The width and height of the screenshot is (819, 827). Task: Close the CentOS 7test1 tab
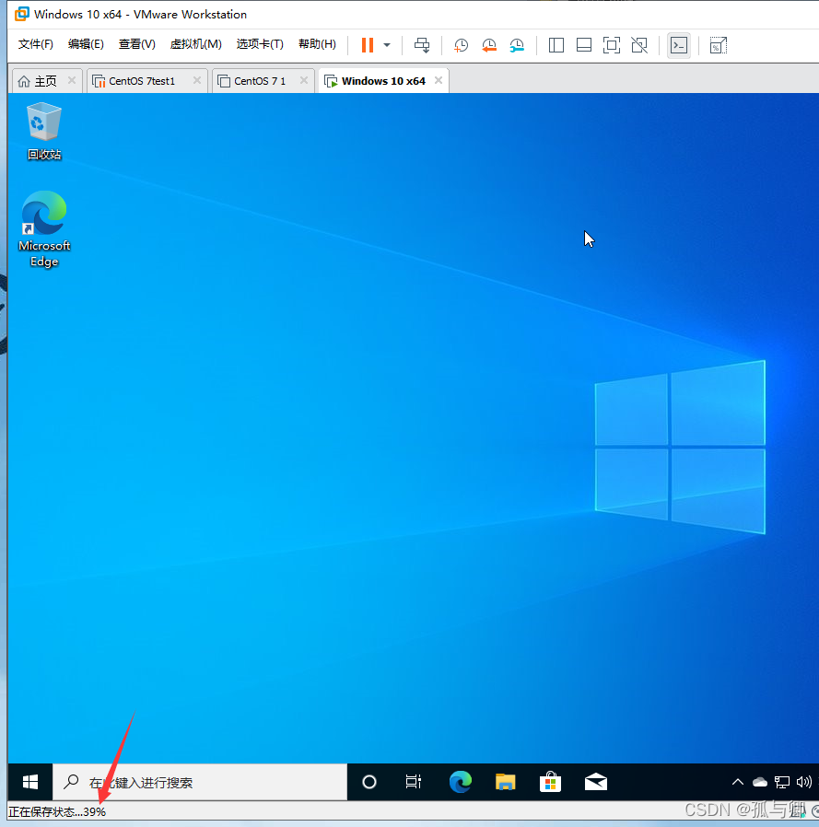click(197, 80)
